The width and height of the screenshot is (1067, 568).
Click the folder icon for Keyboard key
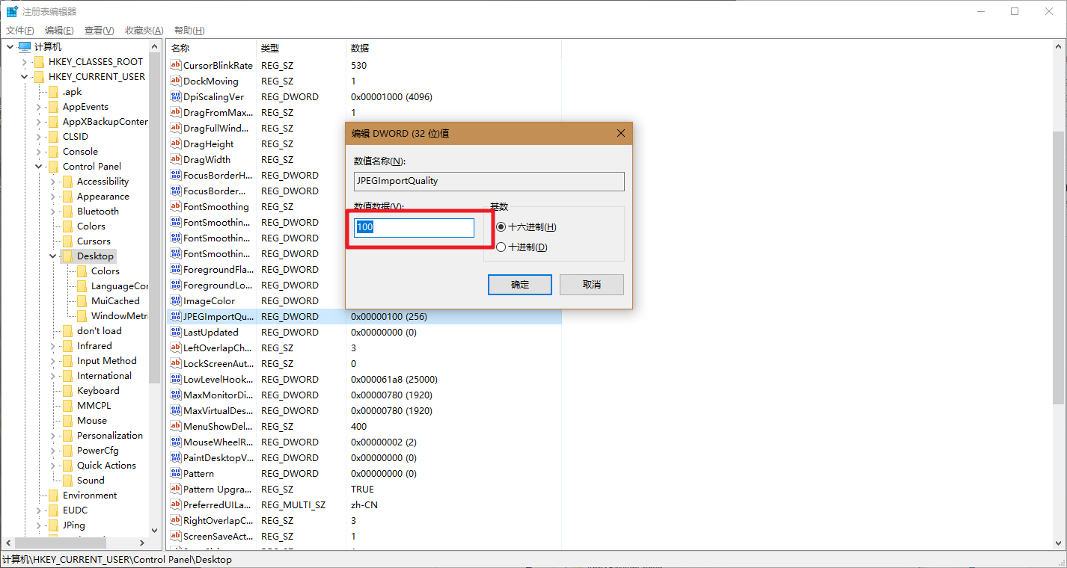click(x=67, y=391)
